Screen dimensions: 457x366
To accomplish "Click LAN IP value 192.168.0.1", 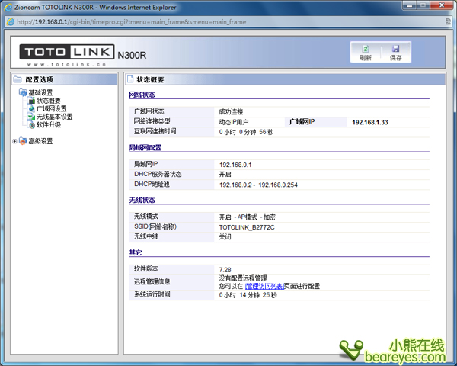I will tap(235, 165).
